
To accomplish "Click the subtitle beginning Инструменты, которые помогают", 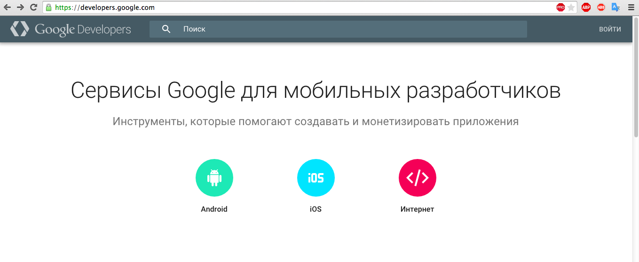I will pos(316,122).
